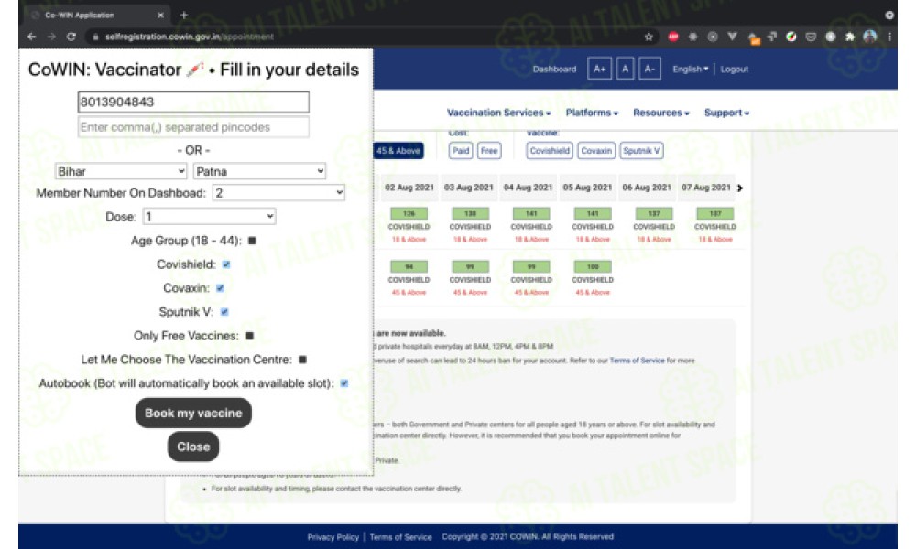Expand the Resources menu
This screenshot has height=549, width=916.
tap(661, 113)
